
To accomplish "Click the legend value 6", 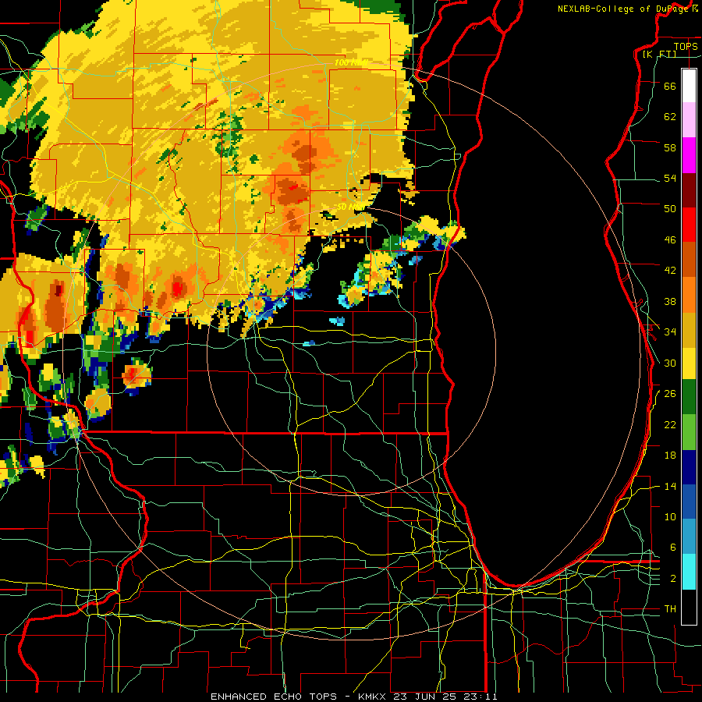I will [672, 548].
